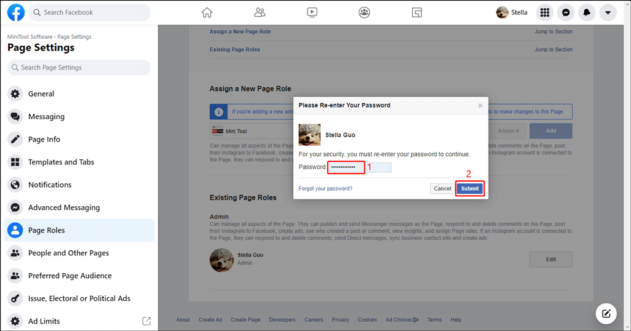Image resolution: width=631 pixels, height=331 pixels.
Task: Click Ad Limits external link icon
Action: point(147,321)
